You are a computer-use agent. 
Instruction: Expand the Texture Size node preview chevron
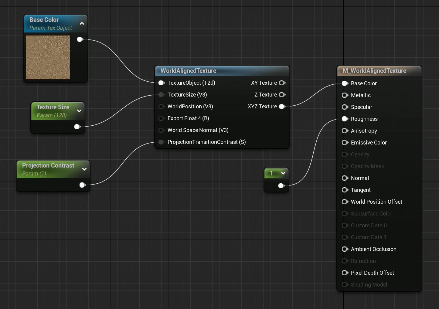click(x=79, y=111)
